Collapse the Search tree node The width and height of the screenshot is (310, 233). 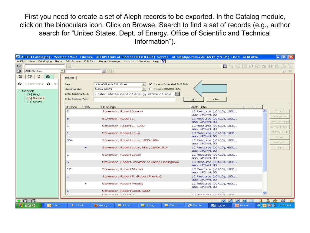coord(19,91)
